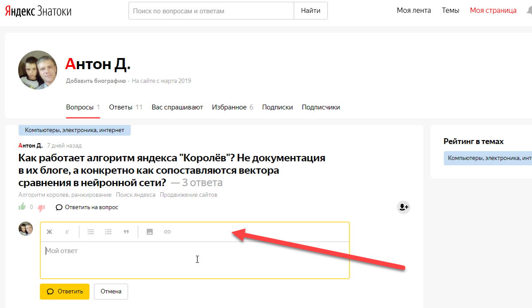Insert quote block in answer editor
Image resolution: width=532 pixels, height=308 pixels.
coord(126,232)
